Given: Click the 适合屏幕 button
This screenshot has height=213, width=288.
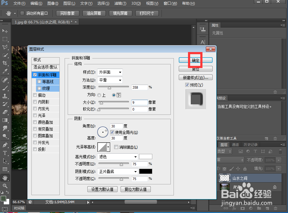Looking at the screenshot, I should [x=94, y=13].
